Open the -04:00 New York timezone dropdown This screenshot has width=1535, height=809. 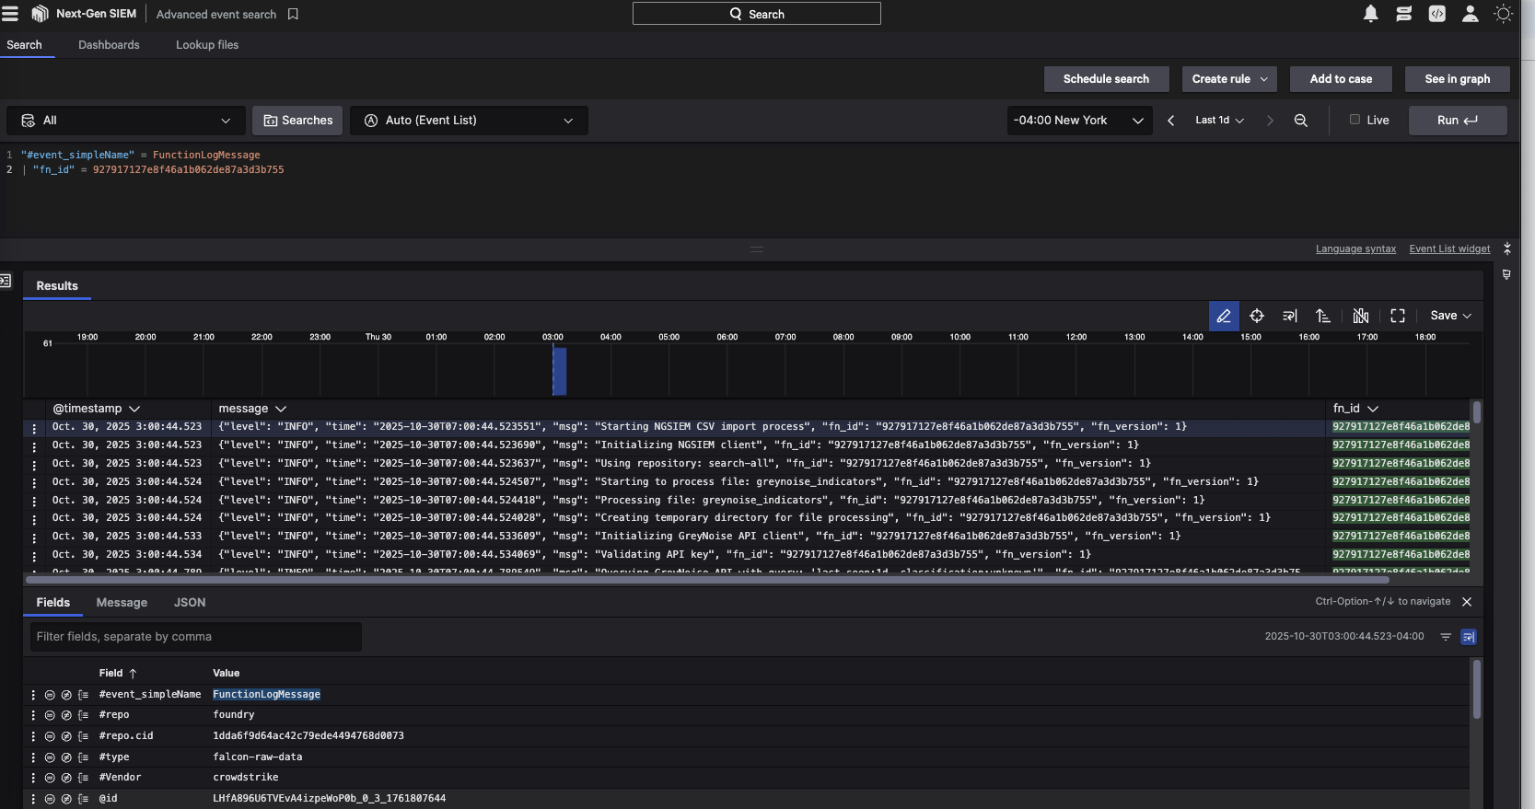pyautogui.click(x=1078, y=121)
